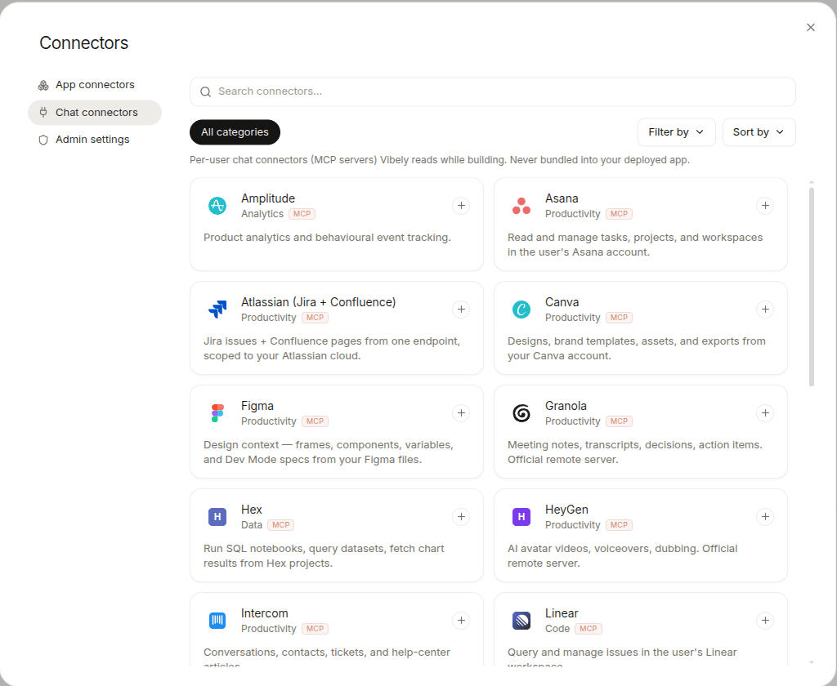Image resolution: width=837 pixels, height=686 pixels.
Task: Click the Admin settings shield icon
Action: click(43, 140)
